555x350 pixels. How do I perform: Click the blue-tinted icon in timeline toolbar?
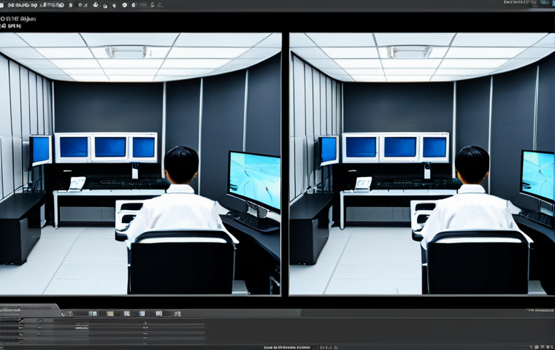142,314
